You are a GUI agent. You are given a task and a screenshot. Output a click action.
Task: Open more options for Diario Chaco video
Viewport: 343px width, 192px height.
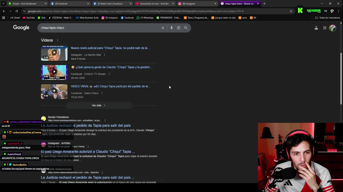coord(102,93)
